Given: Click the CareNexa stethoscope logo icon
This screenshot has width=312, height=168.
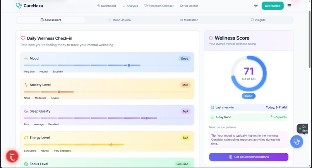Looking at the screenshot, I should (19, 5).
